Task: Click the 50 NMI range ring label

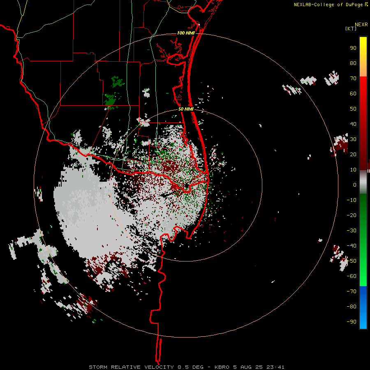Action: pos(186,109)
